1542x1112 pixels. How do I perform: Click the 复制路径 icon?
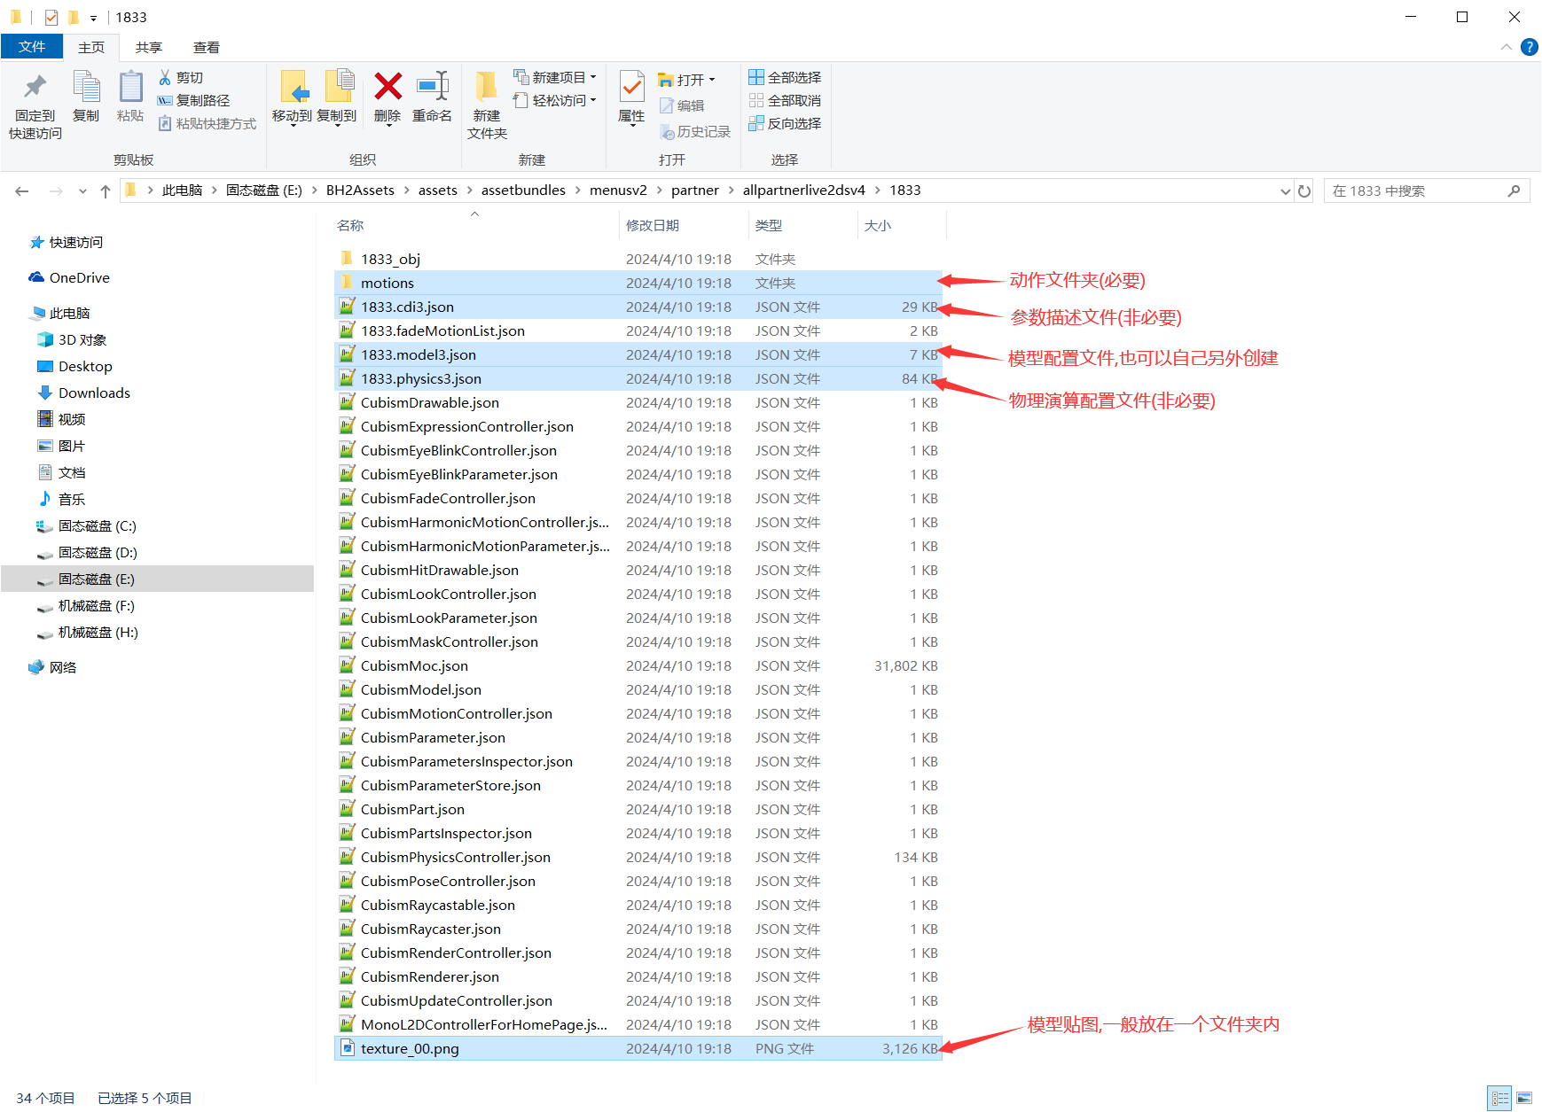tap(165, 101)
